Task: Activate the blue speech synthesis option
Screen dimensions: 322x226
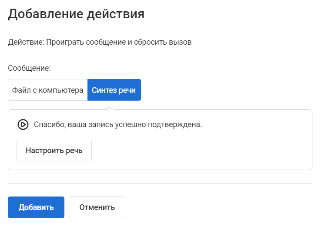Action: tap(114, 90)
